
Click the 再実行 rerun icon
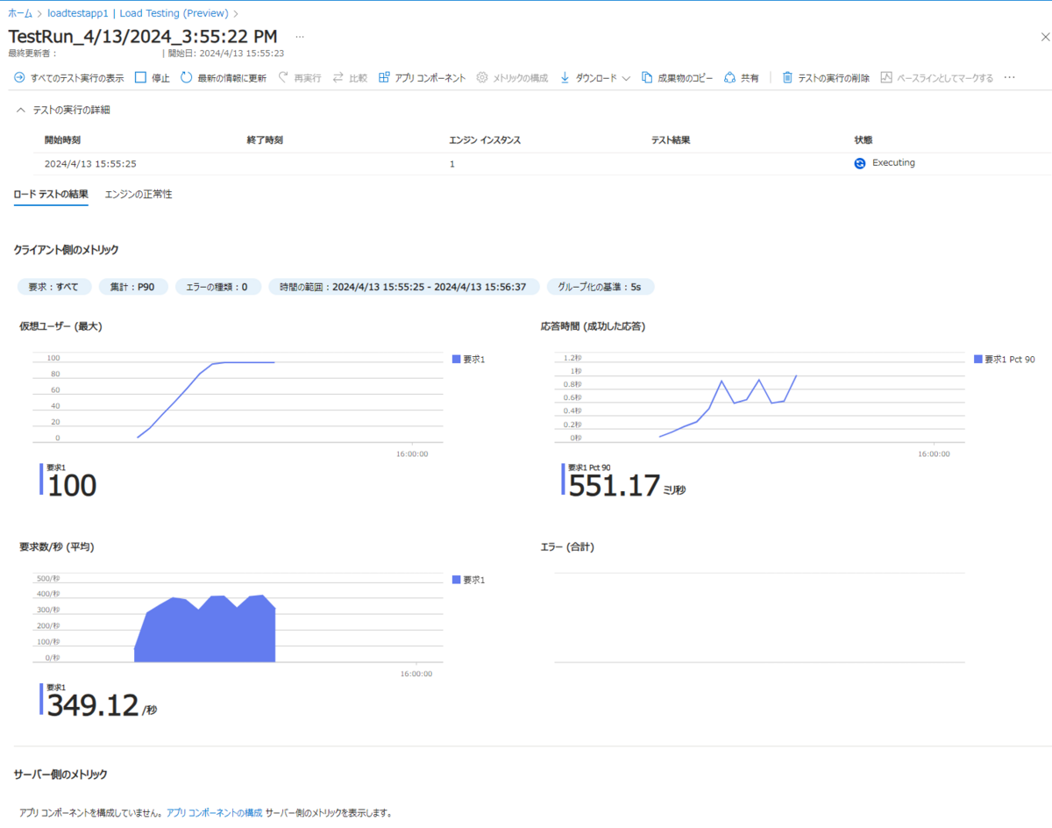[x=283, y=78]
